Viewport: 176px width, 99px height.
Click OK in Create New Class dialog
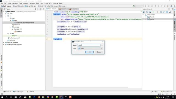click(89, 52)
